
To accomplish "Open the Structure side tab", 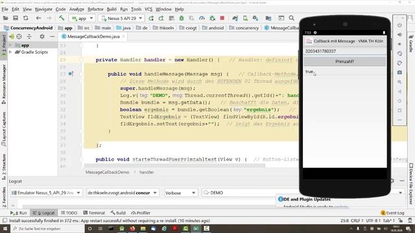I will [x=4, y=166].
